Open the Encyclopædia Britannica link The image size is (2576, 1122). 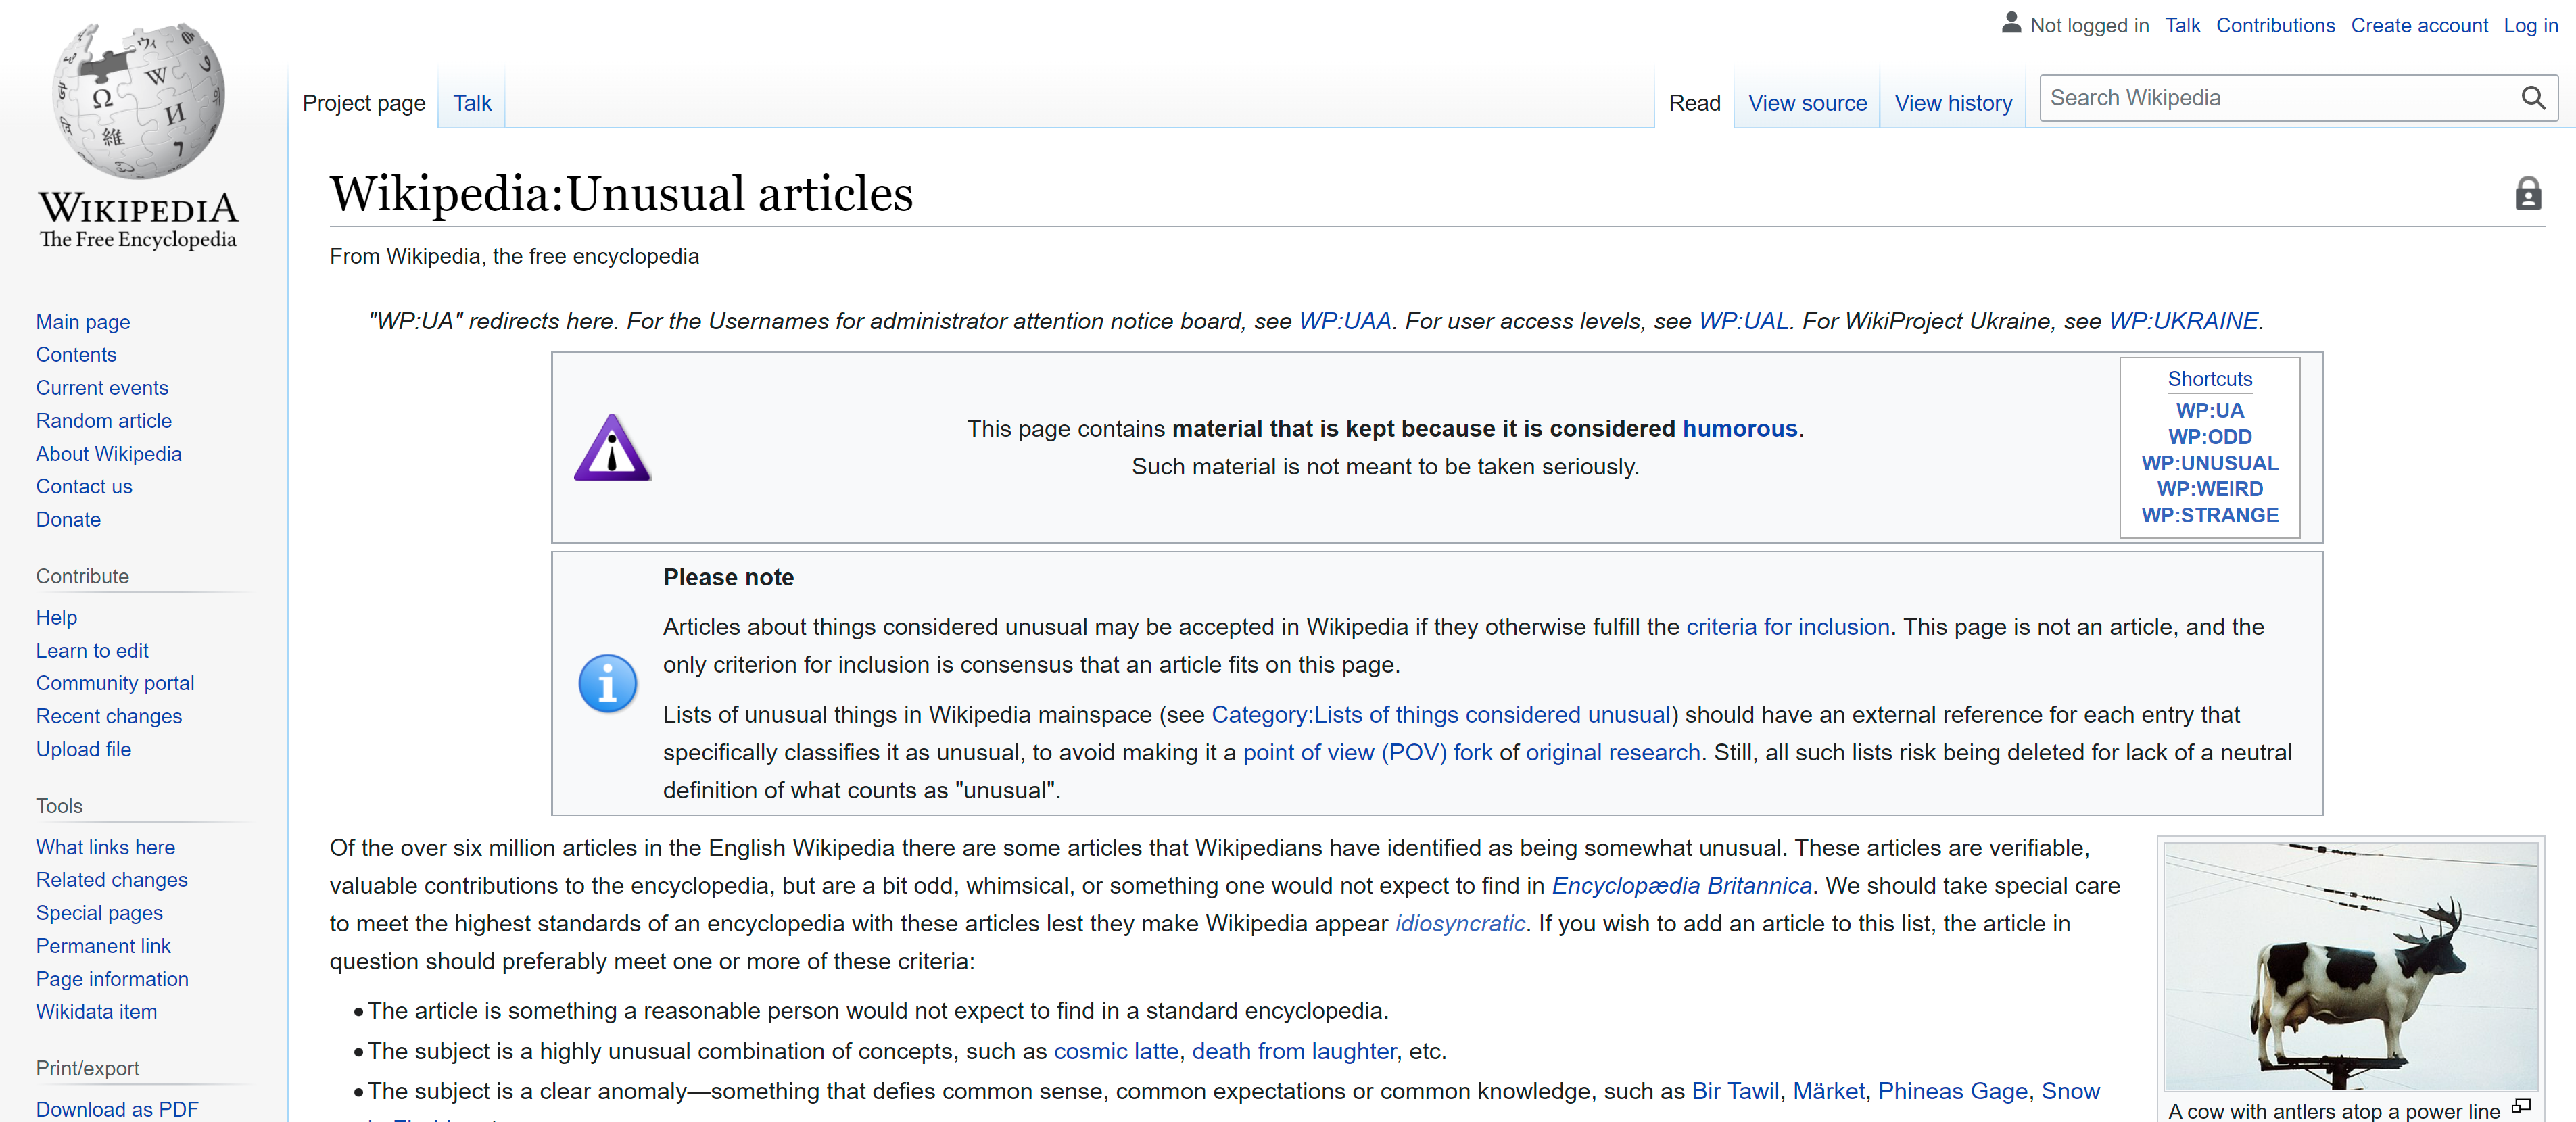(1681, 886)
